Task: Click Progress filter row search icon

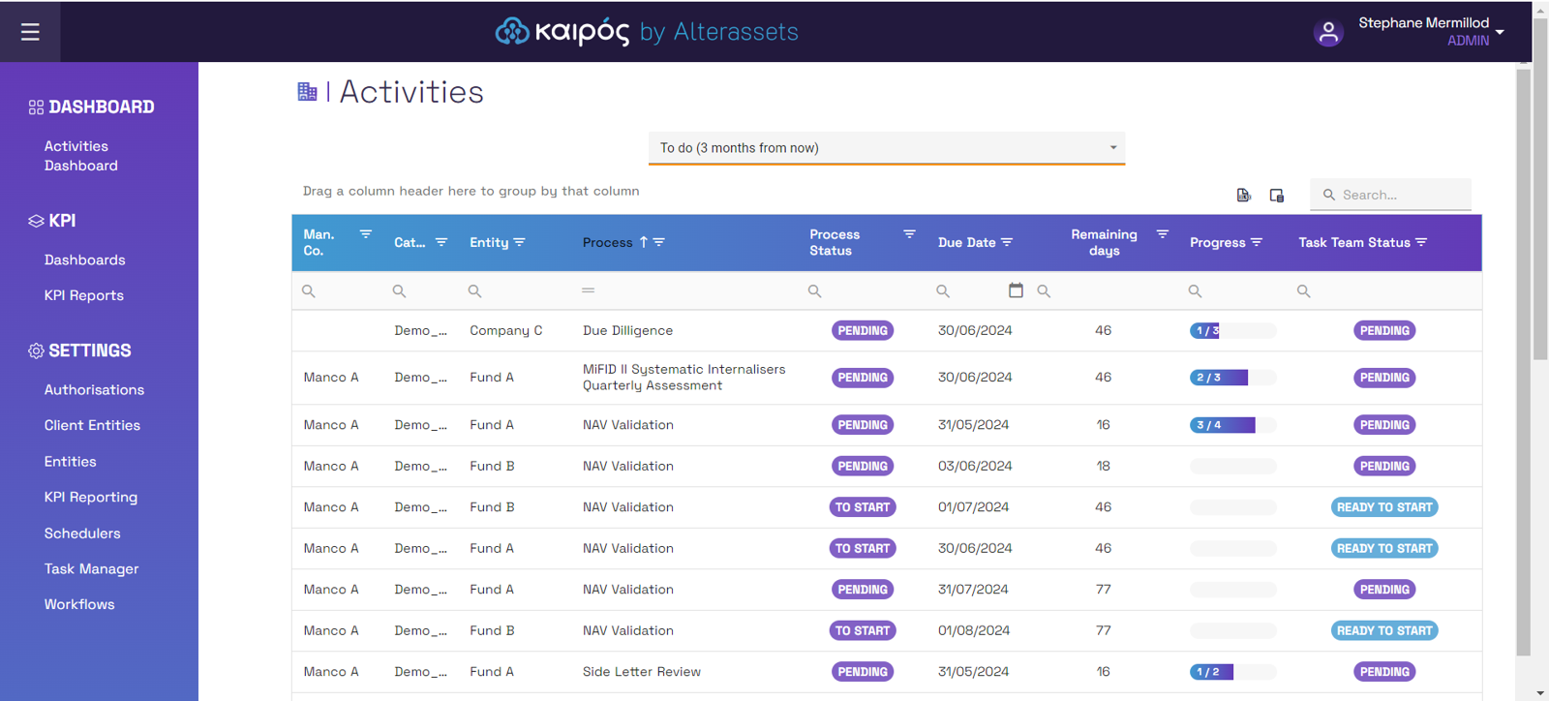Action: [x=1195, y=290]
